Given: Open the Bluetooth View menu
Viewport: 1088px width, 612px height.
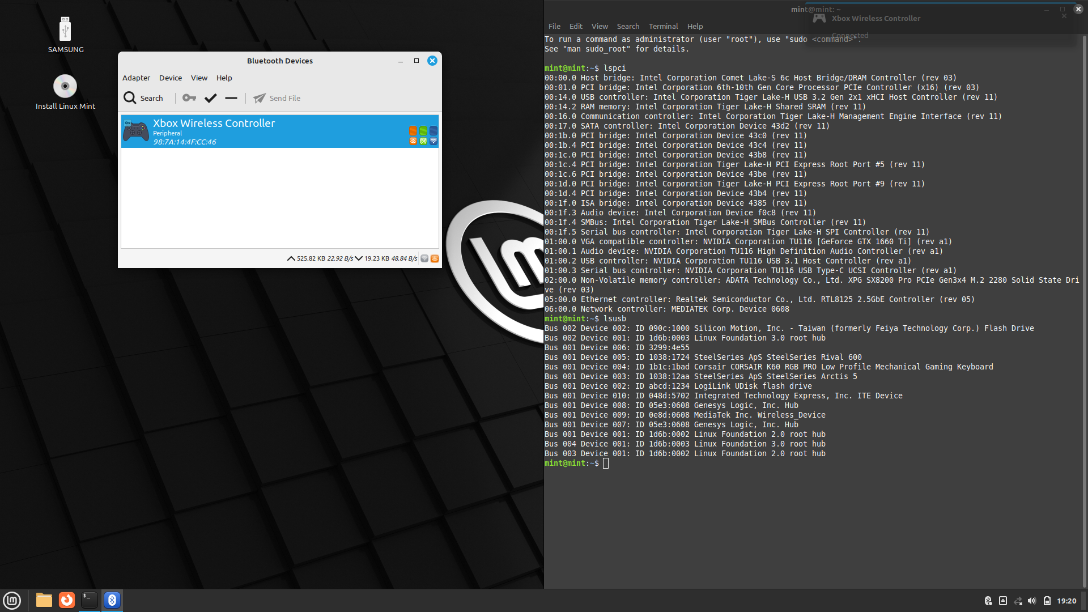Looking at the screenshot, I should [x=199, y=78].
